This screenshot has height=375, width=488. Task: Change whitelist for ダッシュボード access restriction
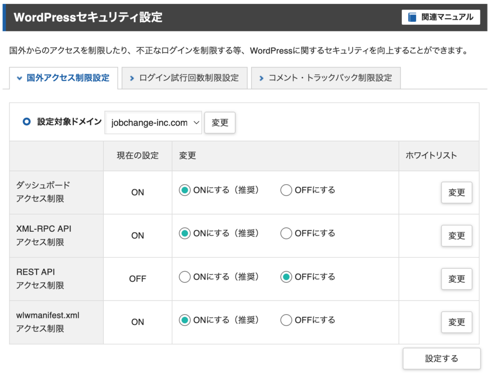pyautogui.click(x=456, y=193)
